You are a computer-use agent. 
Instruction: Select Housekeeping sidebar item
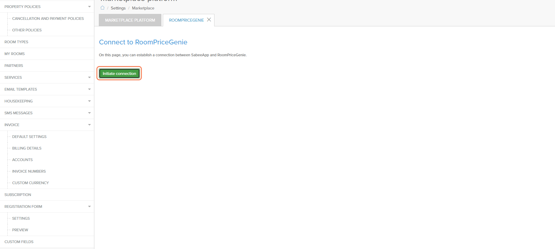click(19, 101)
